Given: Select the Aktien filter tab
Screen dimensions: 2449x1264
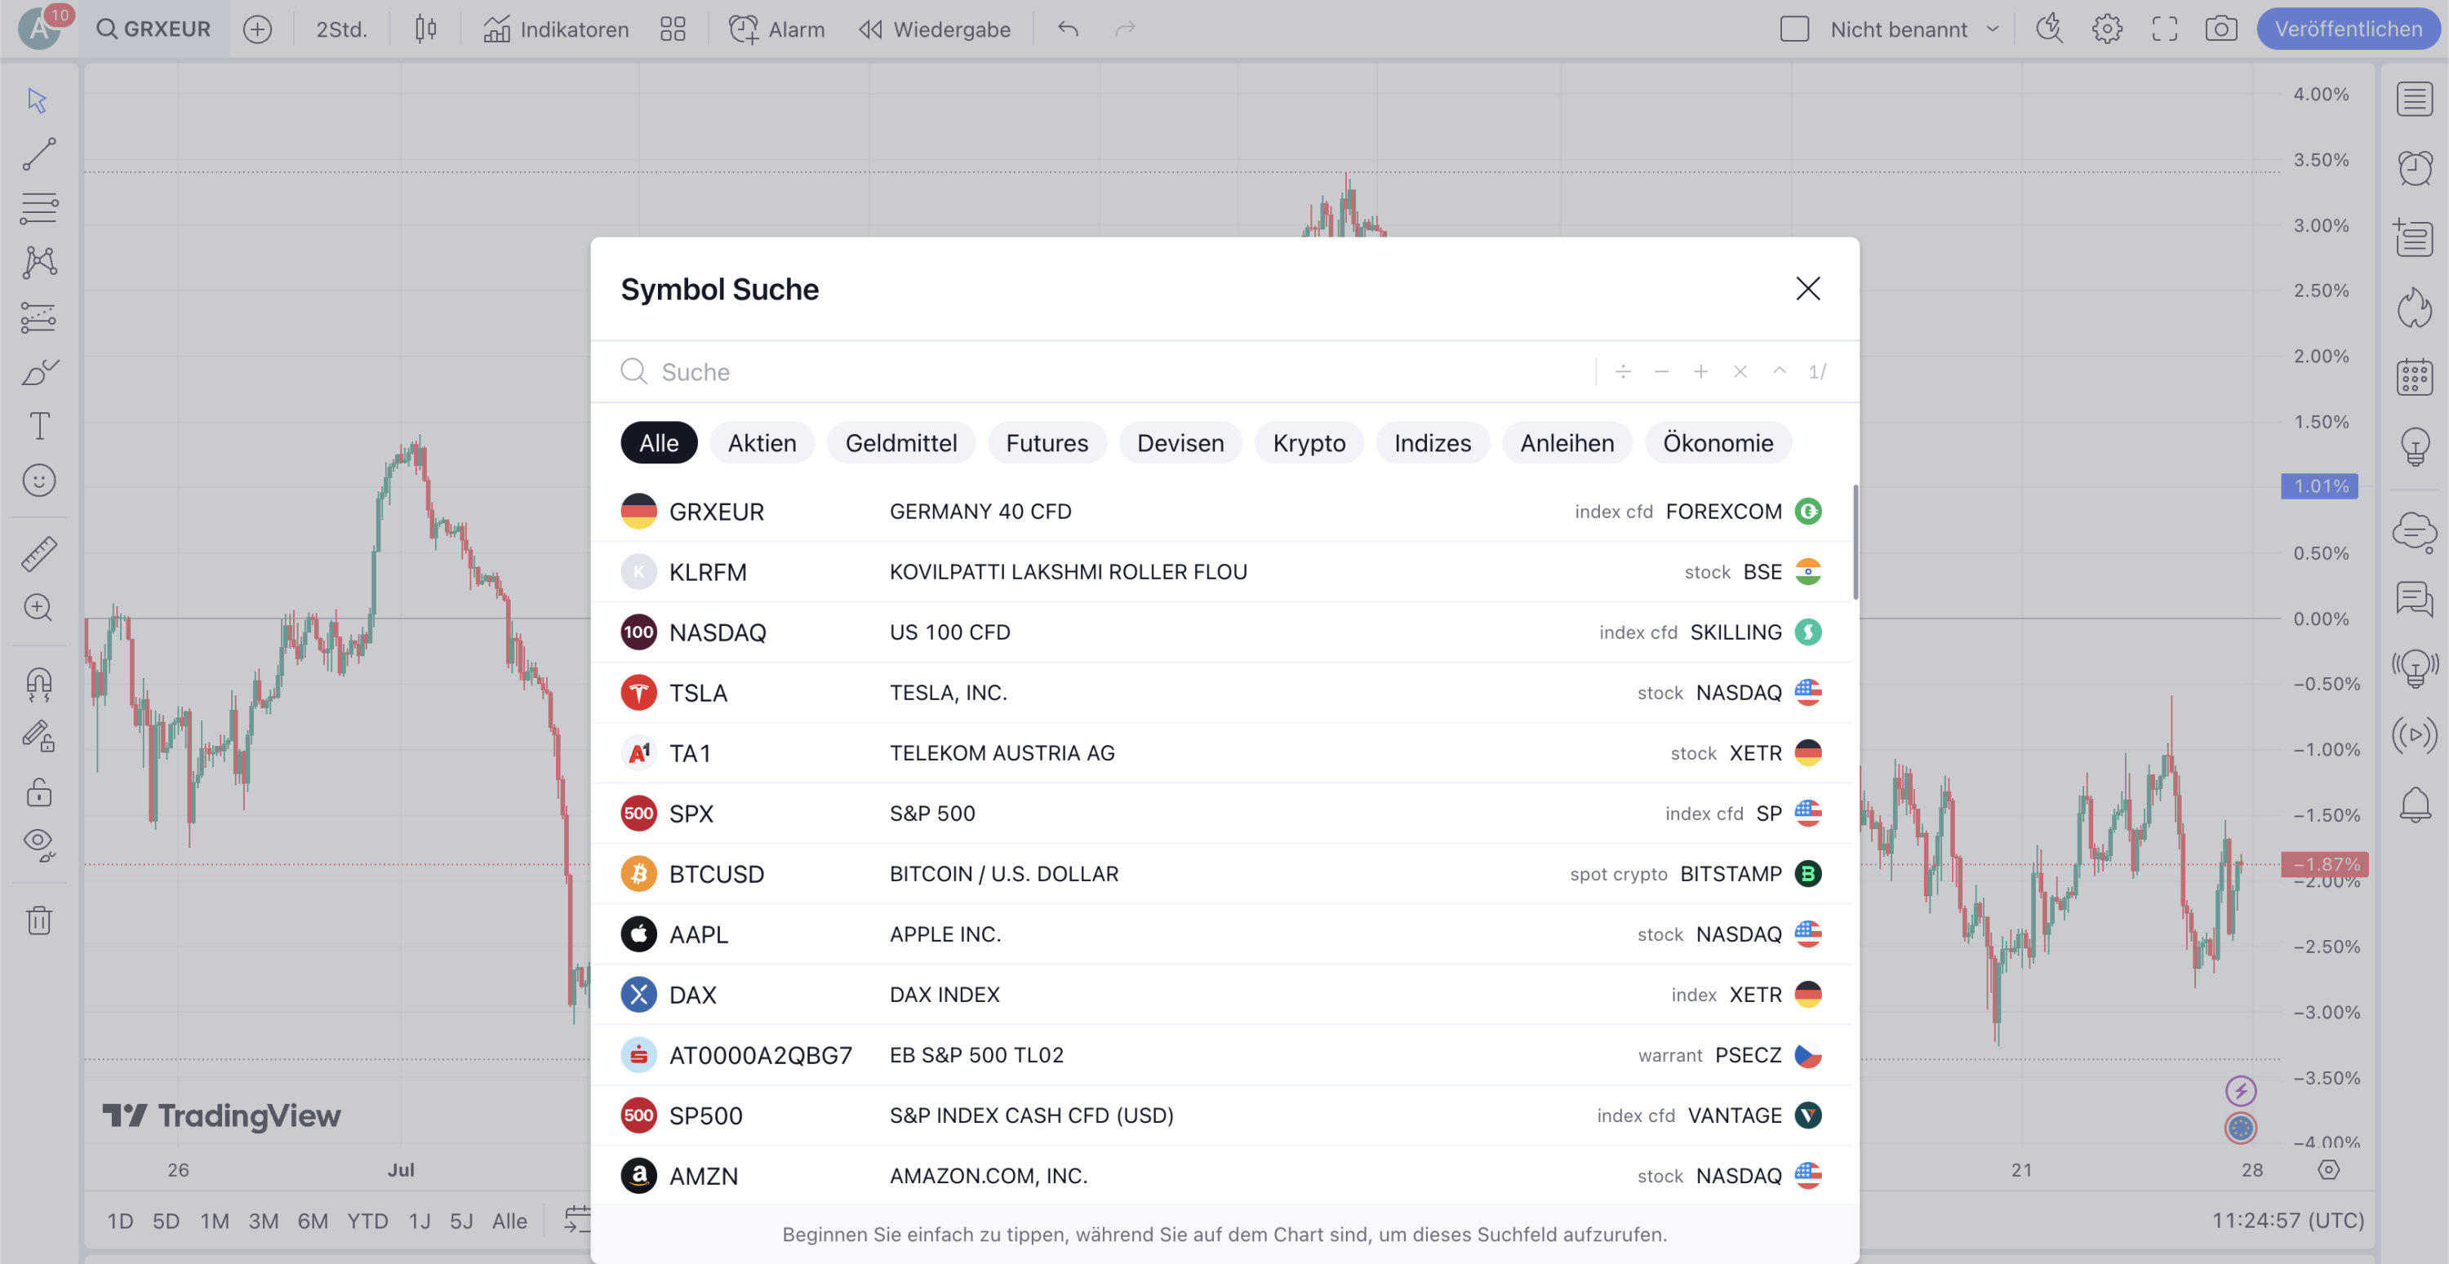Looking at the screenshot, I should [762, 443].
